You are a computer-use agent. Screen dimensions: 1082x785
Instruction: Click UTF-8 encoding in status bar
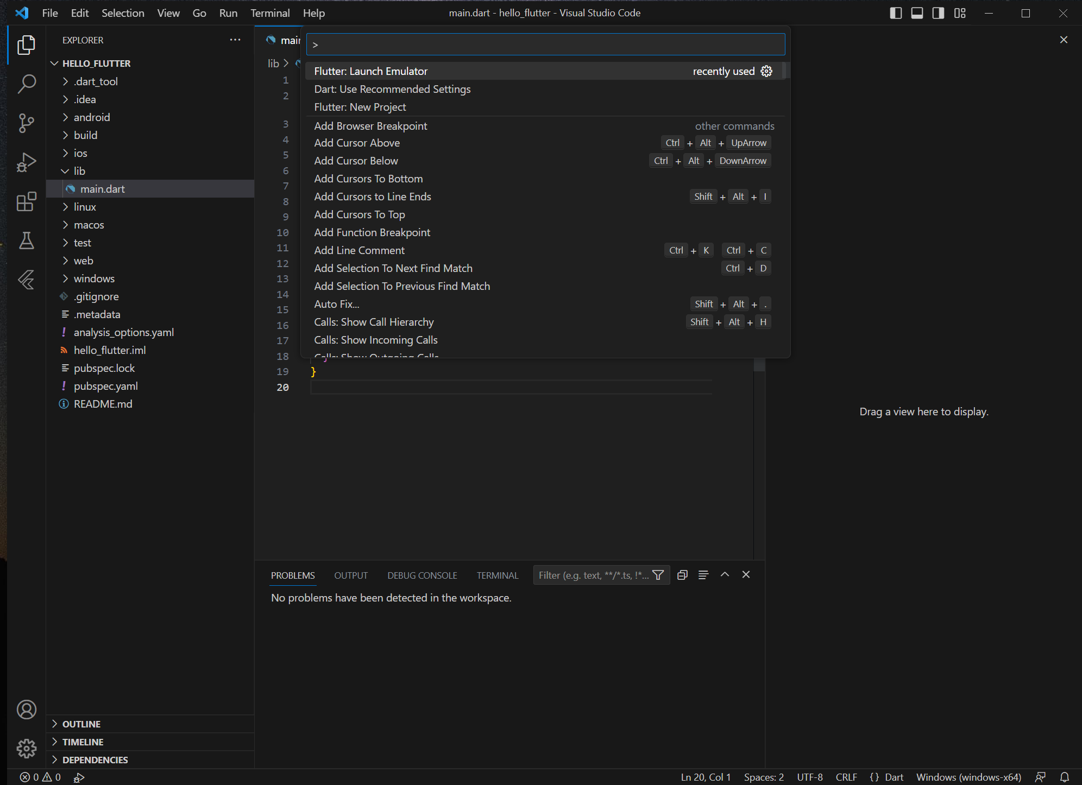(x=810, y=777)
